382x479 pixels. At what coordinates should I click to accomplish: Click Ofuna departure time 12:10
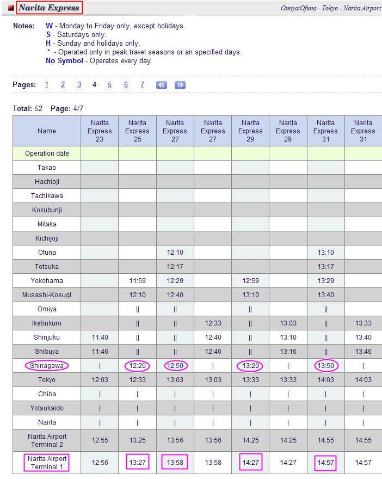[x=175, y=253]
